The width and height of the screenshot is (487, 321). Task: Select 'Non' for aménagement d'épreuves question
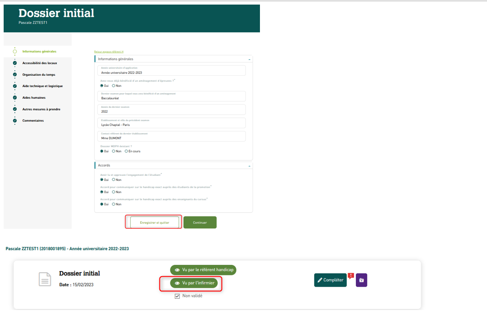(114, 85)
